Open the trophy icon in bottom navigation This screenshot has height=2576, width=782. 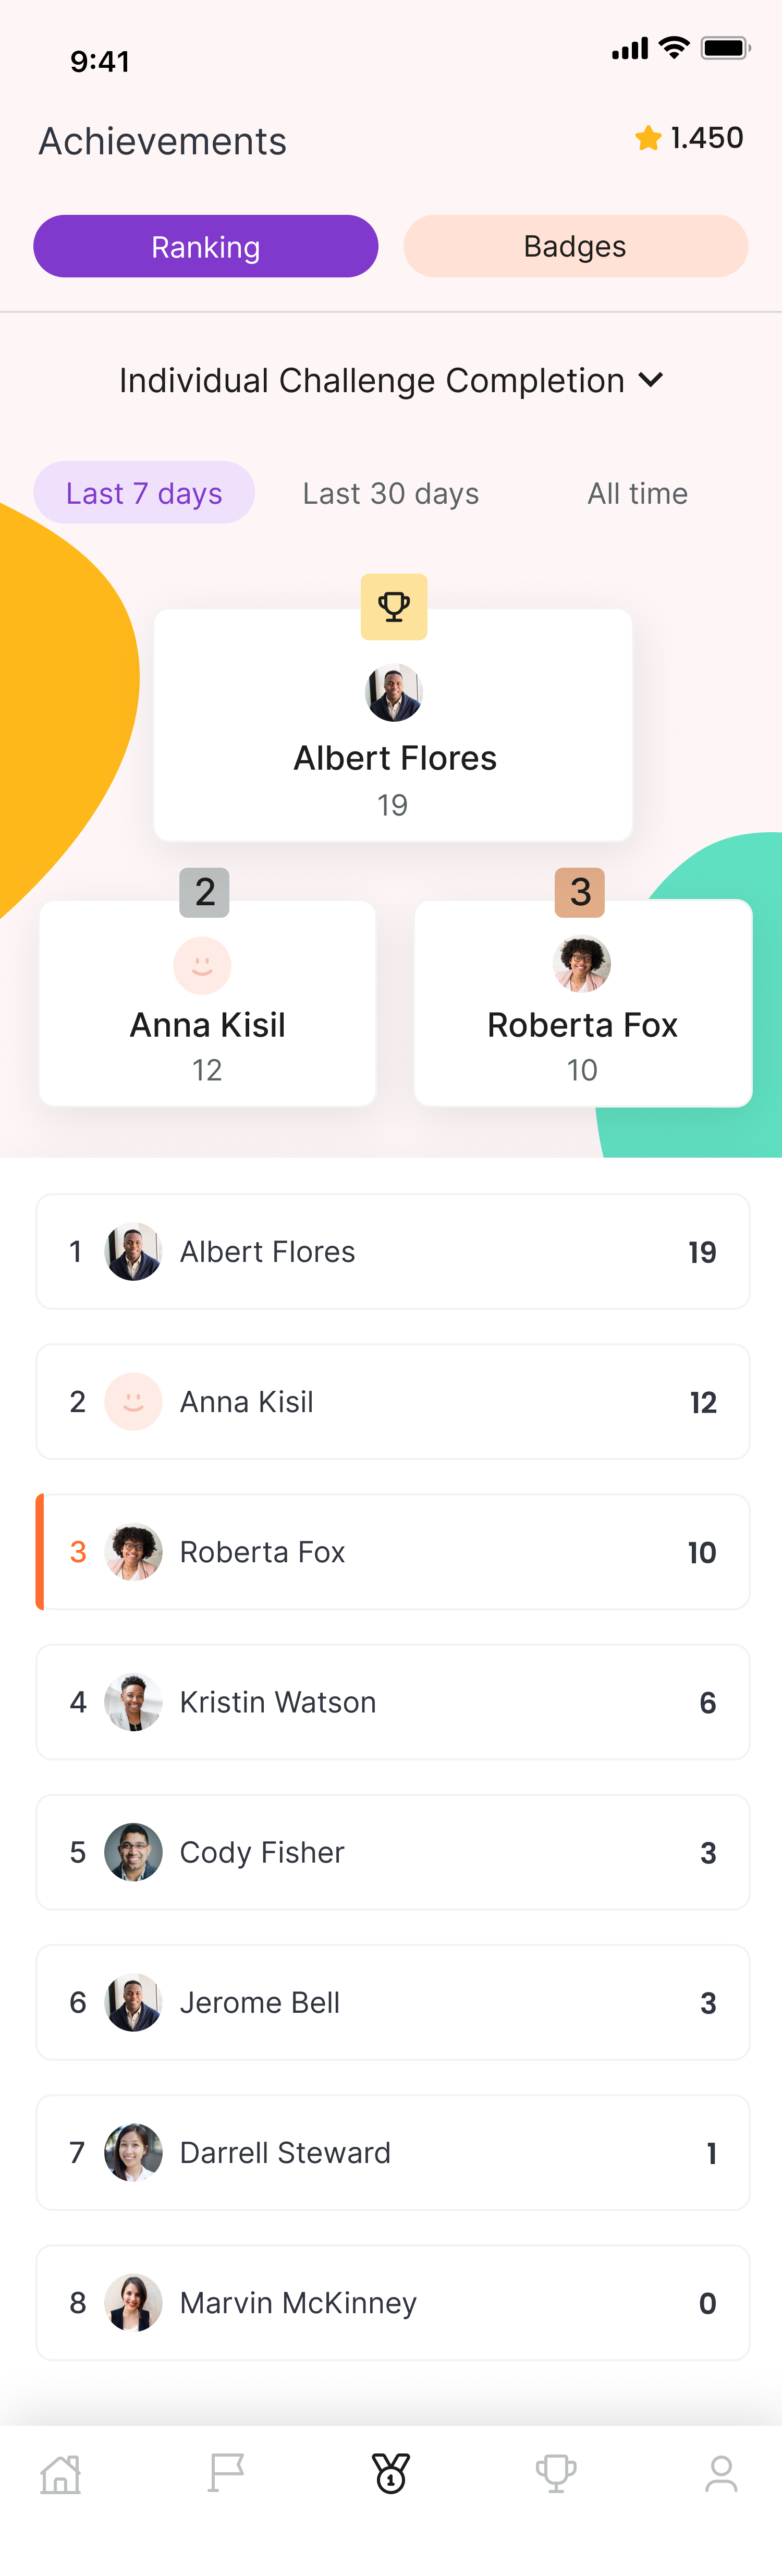pyautogui.click(x=556, y=2471)
